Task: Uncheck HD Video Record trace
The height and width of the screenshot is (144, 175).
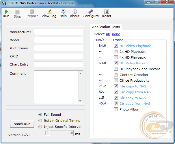Action: tap(116, 63)
